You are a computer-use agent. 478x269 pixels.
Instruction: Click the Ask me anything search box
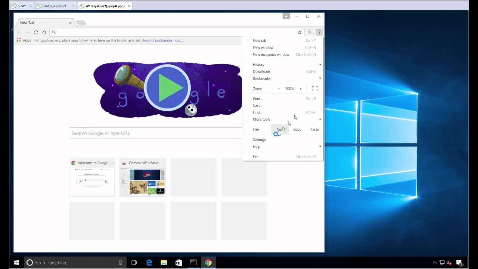[75, 263]
